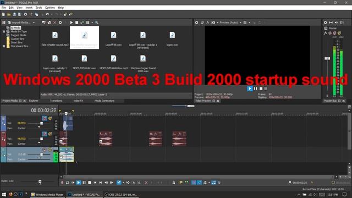Adjust the Master Bus volume fader
This screenshot has width=352, height=198.
tap(327, 58)
